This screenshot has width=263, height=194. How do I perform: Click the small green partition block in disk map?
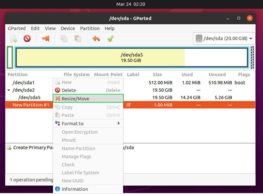(x=10, y=57)
